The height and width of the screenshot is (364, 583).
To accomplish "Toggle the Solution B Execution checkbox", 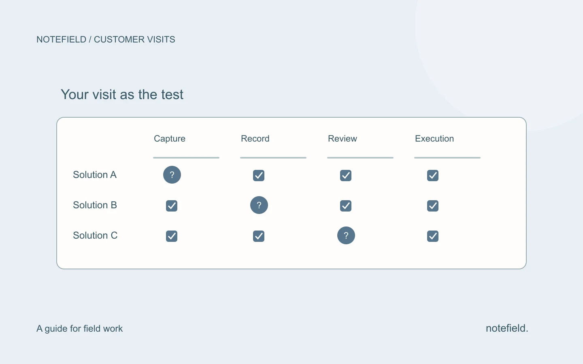I will click(x=433, y=206).
